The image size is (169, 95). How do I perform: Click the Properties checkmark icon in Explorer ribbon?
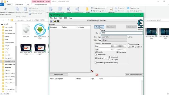111,9
